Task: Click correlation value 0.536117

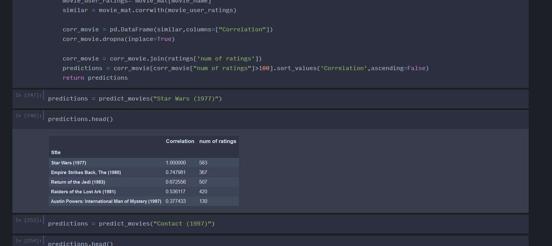Action: [175, 192]
